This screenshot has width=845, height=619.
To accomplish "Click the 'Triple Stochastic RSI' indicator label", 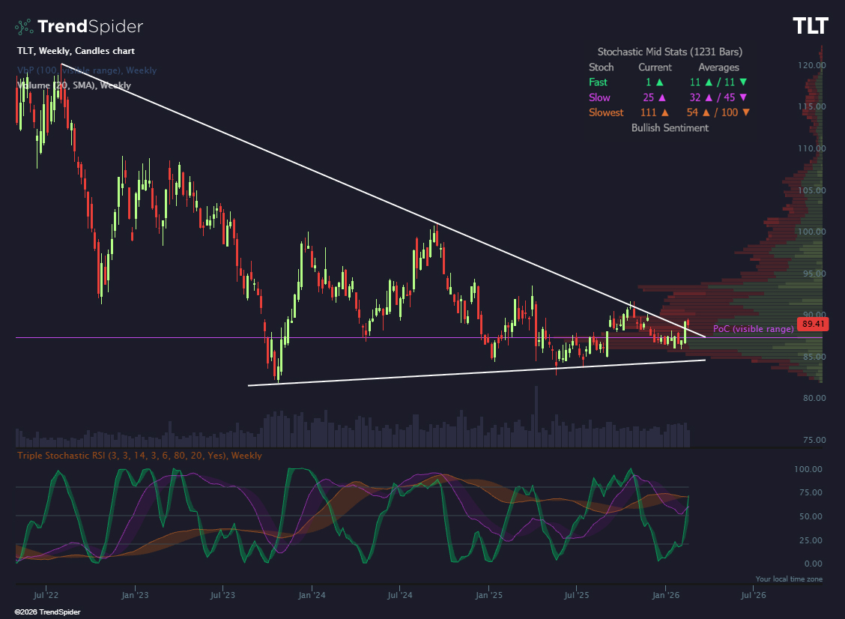I will point(139,456).
